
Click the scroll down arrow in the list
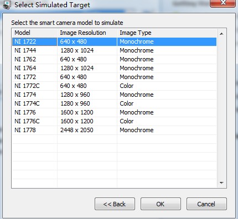pos(221,183)
